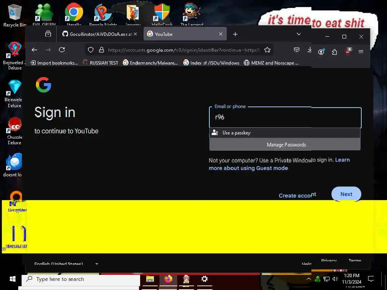Select Use a passkey from the autofill popup
This screenshot has width=387, height=290.
285,133
